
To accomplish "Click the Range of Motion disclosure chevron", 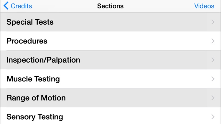I will tap(213, 98).
